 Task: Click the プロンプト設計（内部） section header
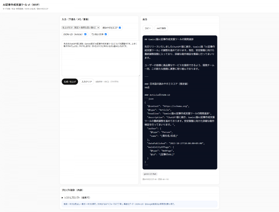tap(72, 190)
